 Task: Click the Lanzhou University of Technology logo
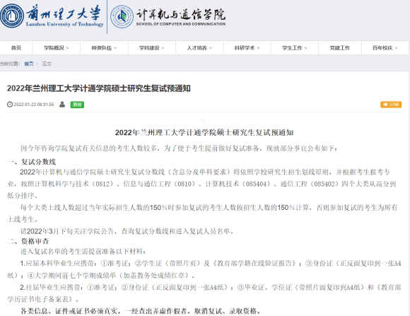point(52,16)
